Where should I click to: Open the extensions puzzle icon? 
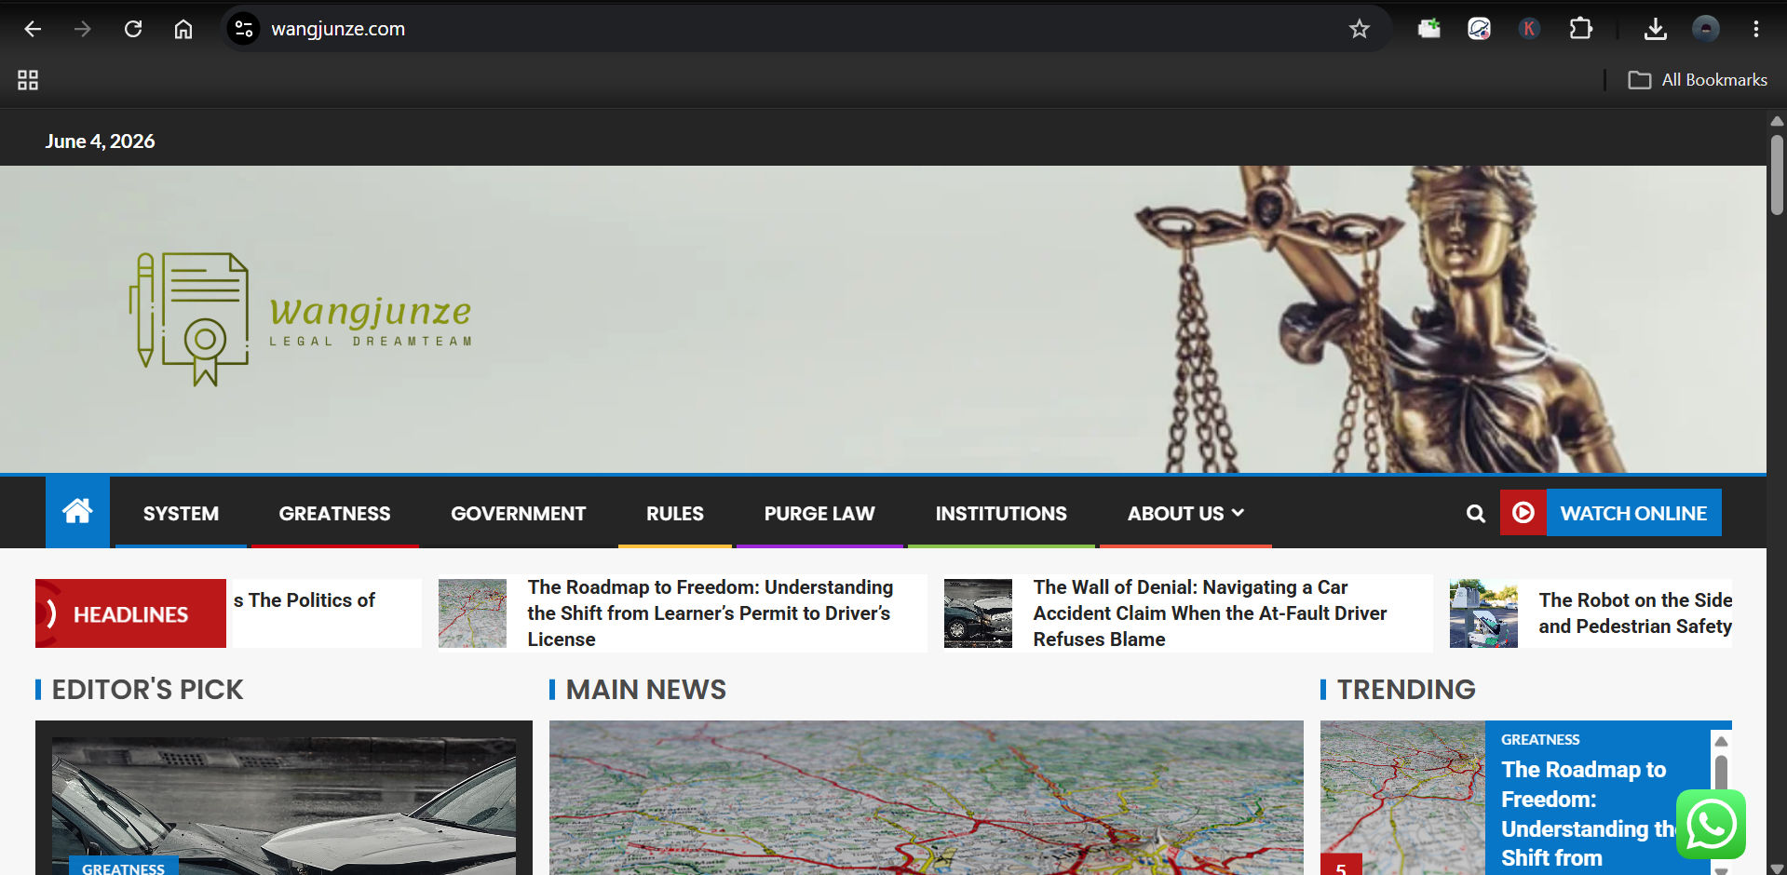point(1580,29)
